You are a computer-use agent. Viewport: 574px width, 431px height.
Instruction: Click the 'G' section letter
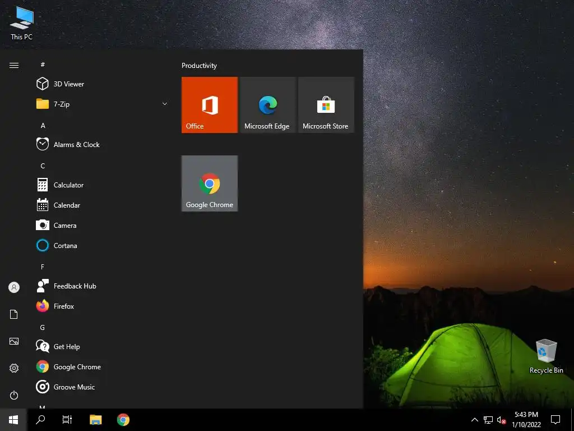(43, 328)
